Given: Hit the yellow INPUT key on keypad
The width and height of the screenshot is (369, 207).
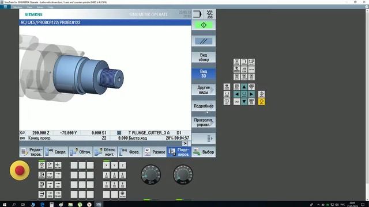Looking at the screenshot, I should tap(261, 101).
